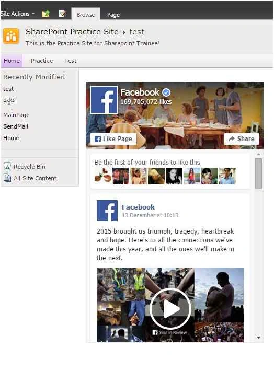Open the SharePoint Practice Site title link

72,32
